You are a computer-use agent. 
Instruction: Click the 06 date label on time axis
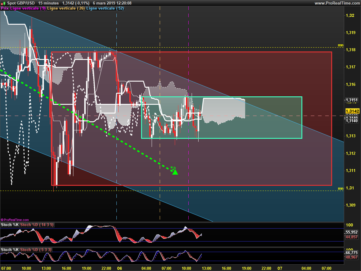tap(119, 268)
